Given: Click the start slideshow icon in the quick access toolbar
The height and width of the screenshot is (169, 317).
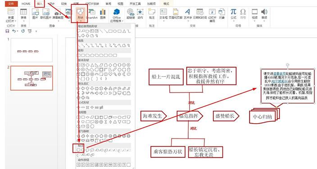Looking at the screenshot, I should pyautogui.click(x=30, y=31).
